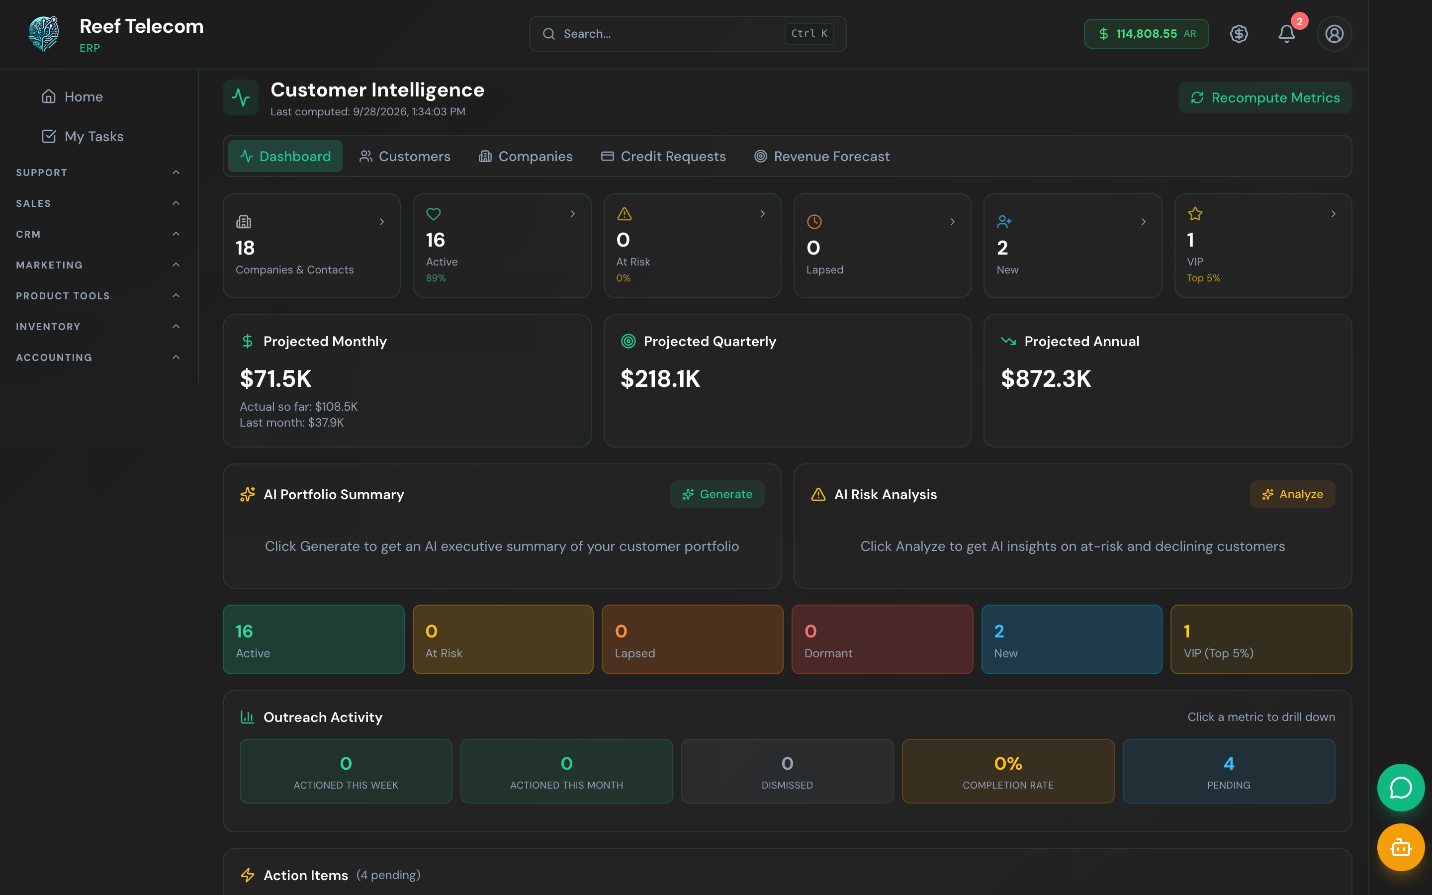The height and width of the screenshot is (895, 1432).
Task: Open the green Active status tile
Action: click(x=314, y=639)
